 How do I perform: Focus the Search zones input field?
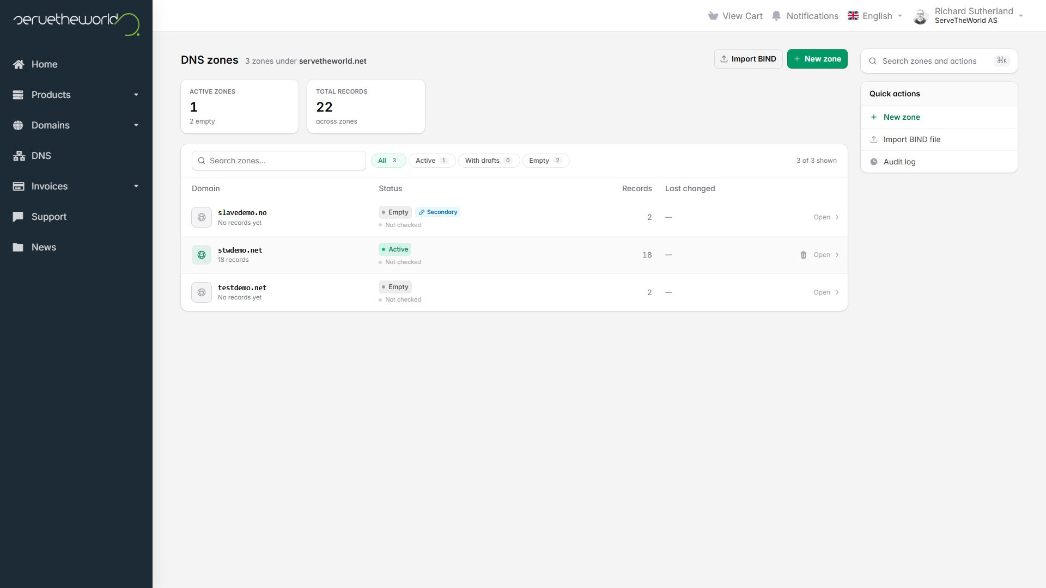click(279, 161)
